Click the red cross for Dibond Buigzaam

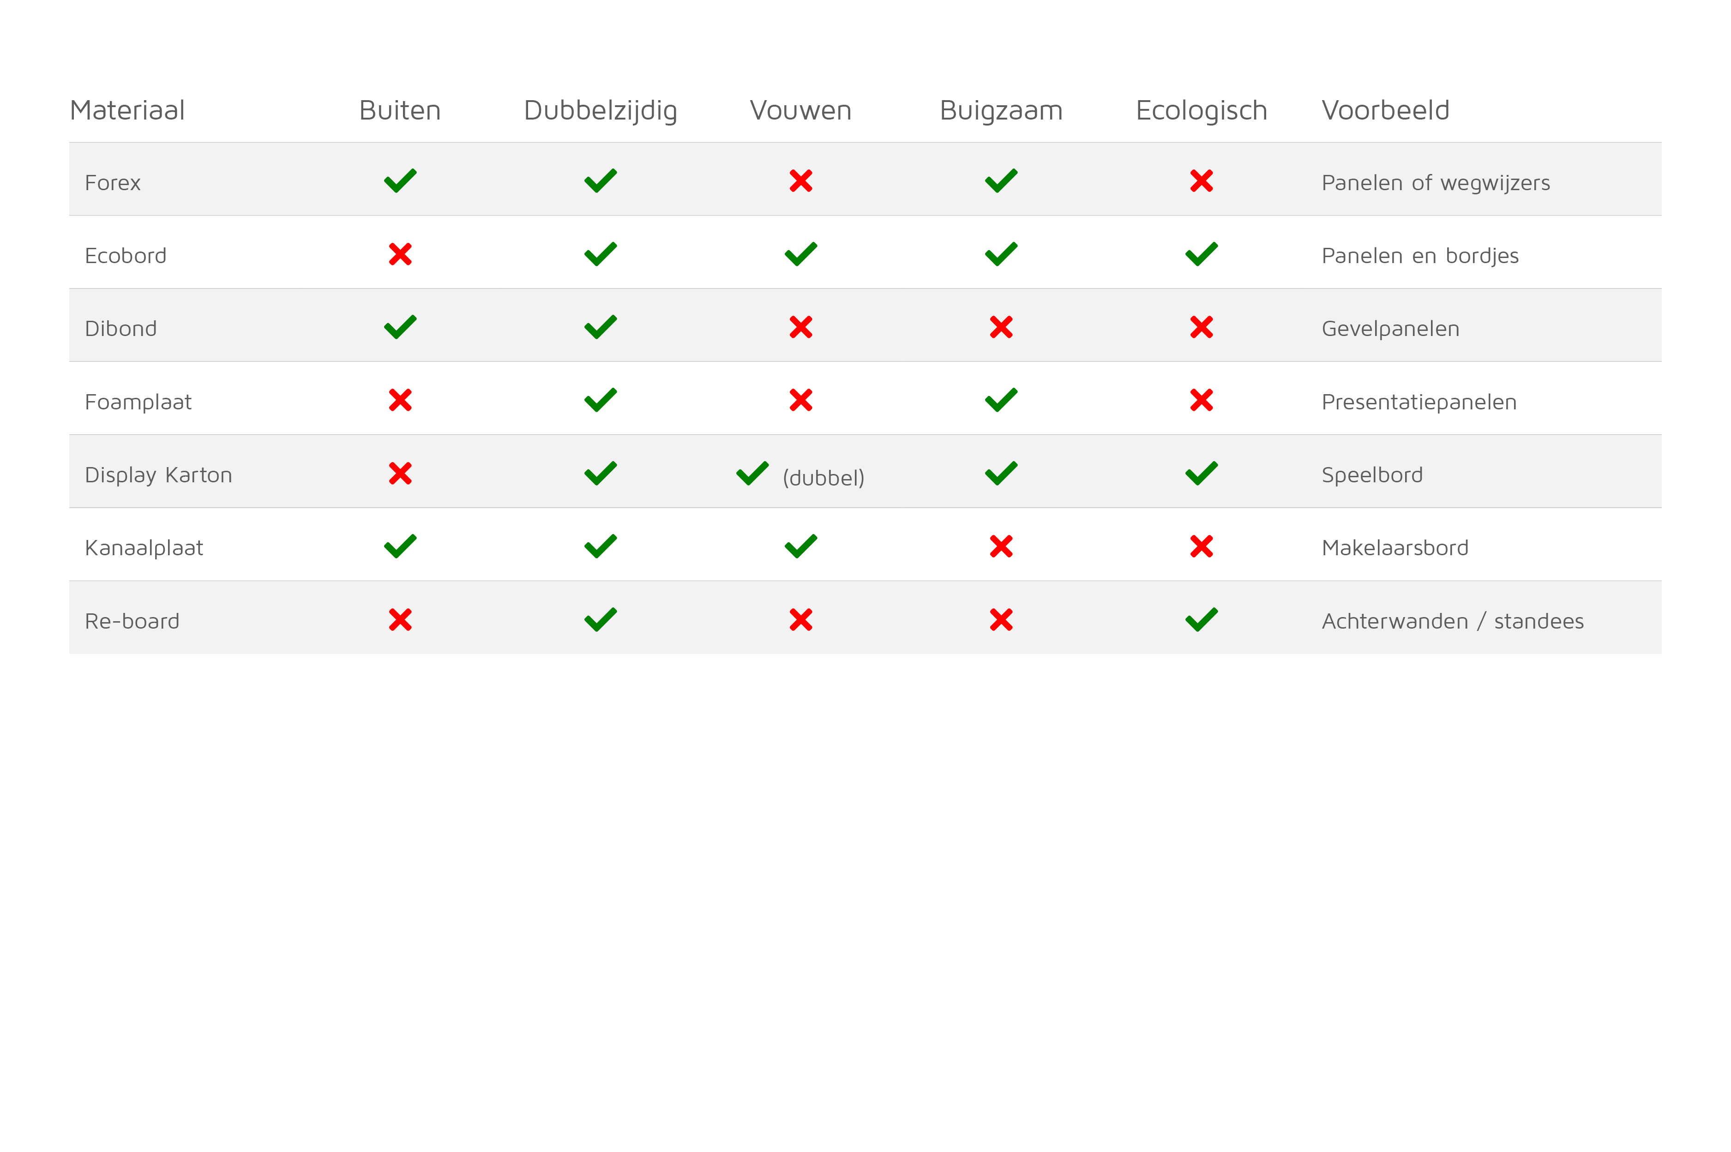1001,327
